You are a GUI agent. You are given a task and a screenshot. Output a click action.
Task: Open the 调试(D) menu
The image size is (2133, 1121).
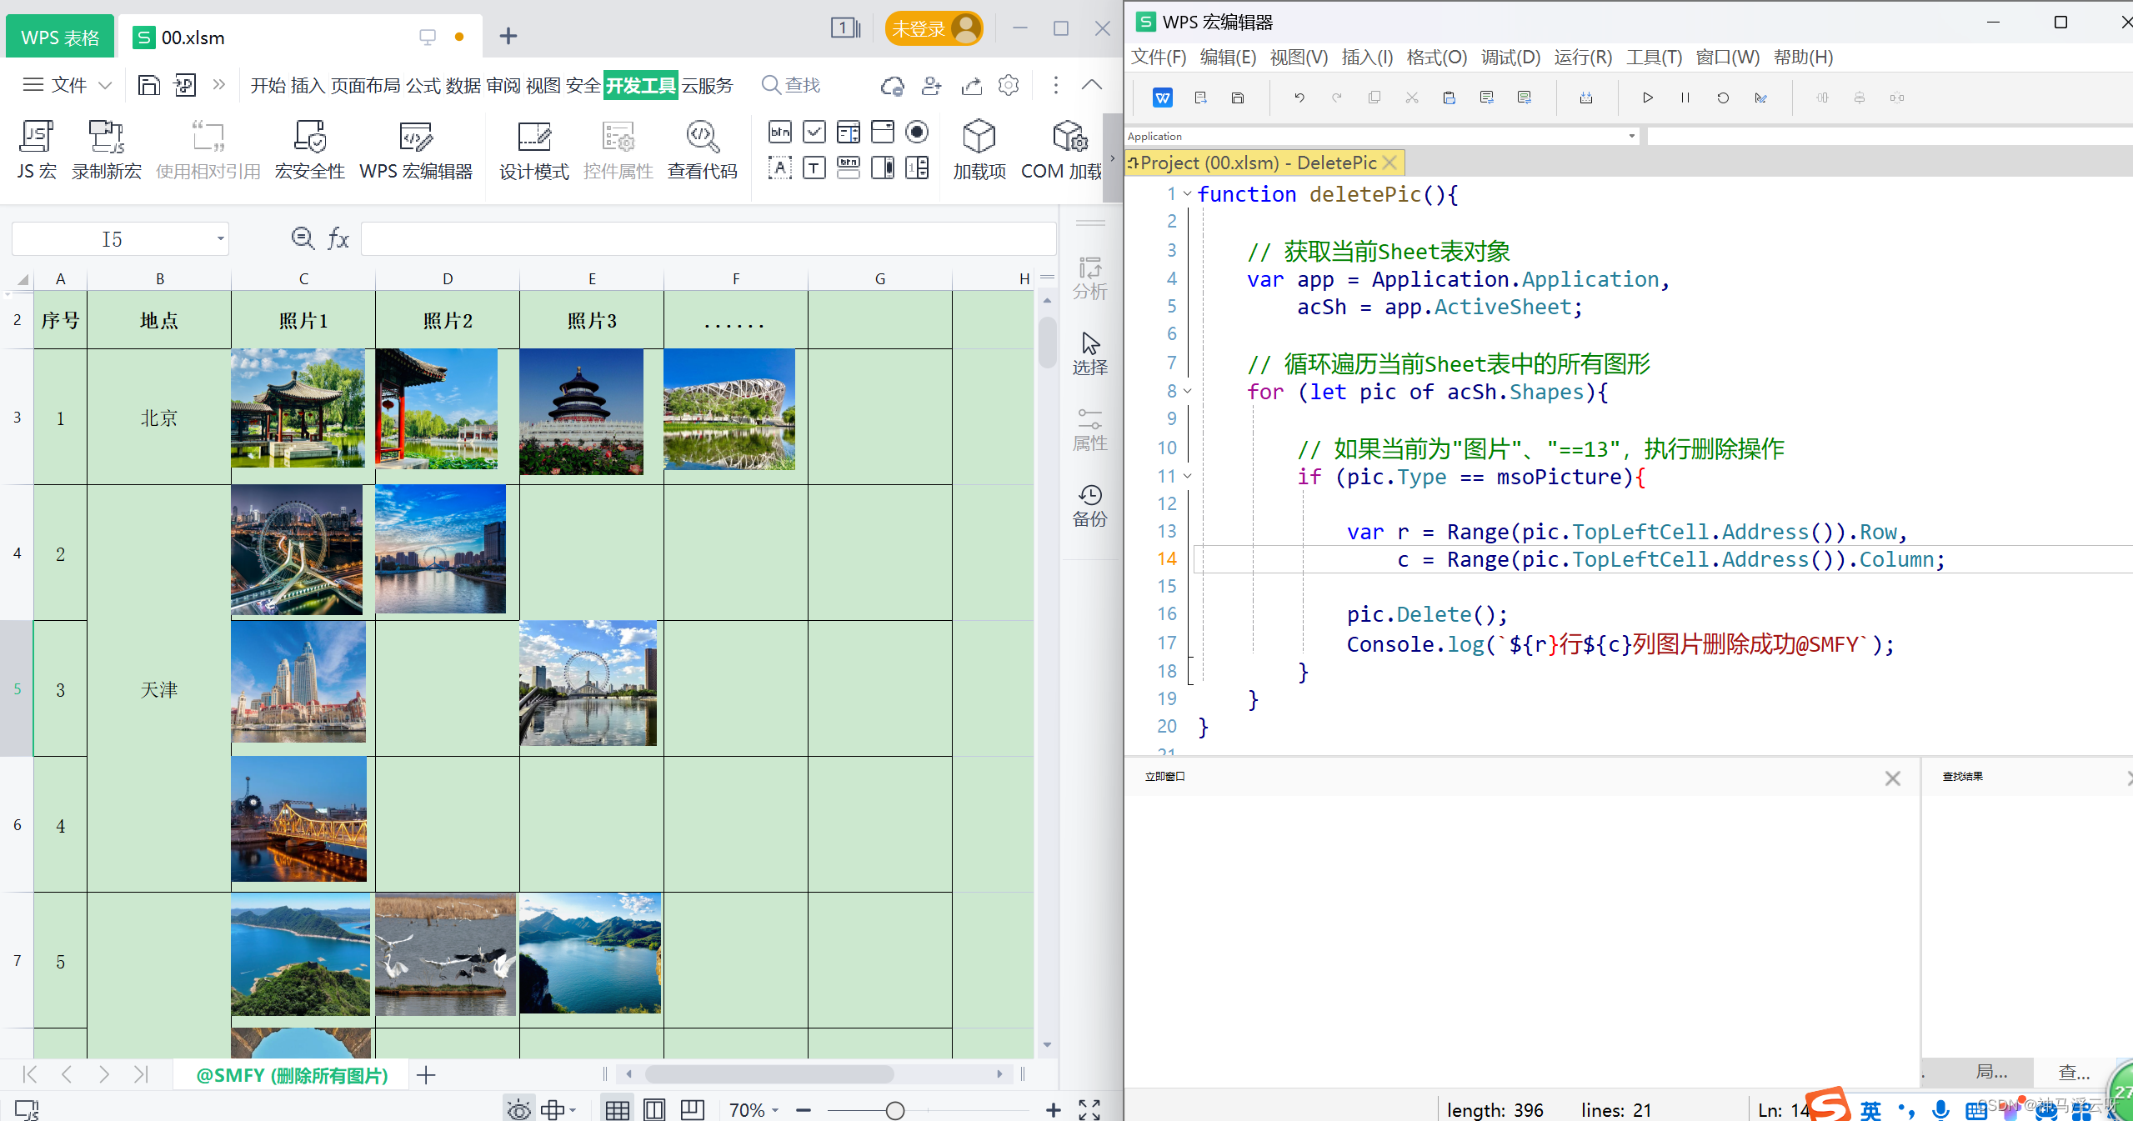tap(1510, 58)
